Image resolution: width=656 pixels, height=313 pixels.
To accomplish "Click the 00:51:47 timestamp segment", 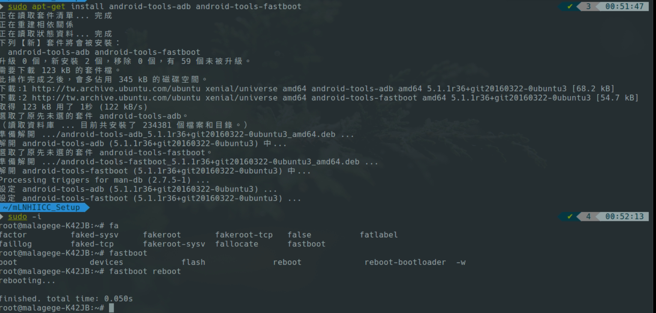I will 624,6.
